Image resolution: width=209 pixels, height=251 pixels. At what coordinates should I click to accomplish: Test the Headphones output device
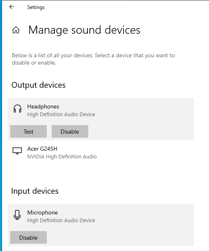click(28, 132)
